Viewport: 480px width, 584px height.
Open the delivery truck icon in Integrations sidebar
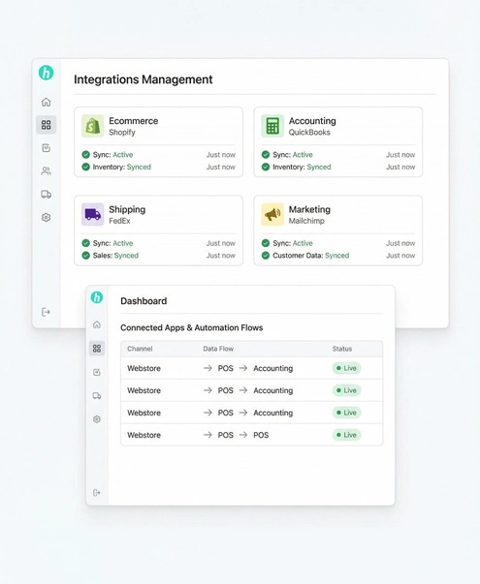47,194
